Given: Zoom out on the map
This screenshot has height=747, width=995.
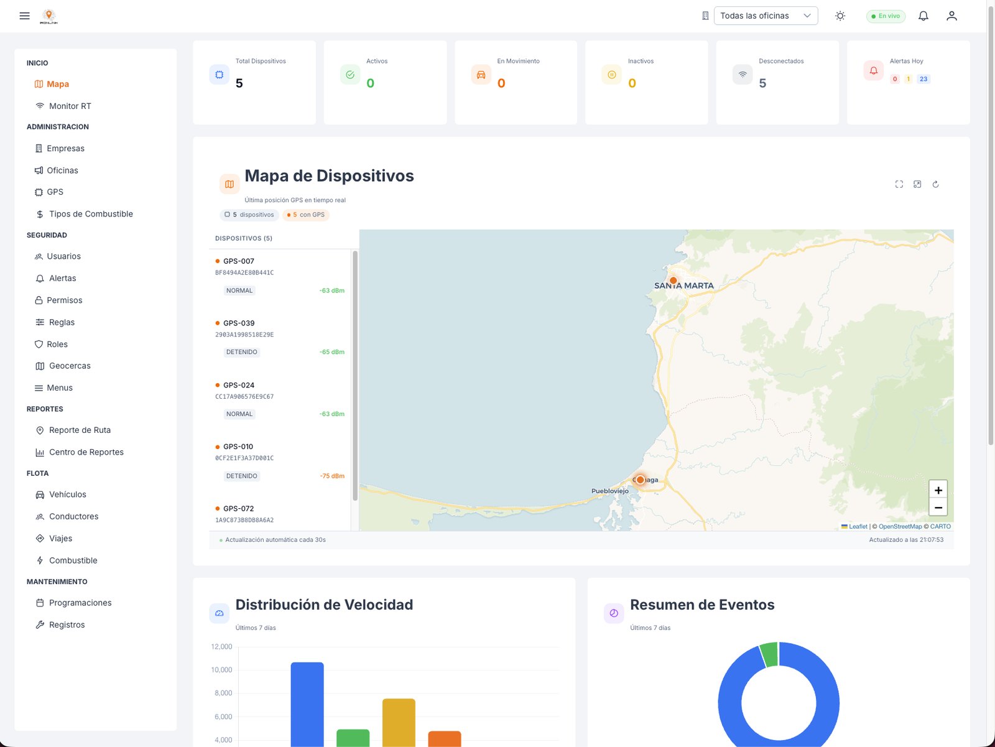Looking at the screenshot, I should 938,508.
